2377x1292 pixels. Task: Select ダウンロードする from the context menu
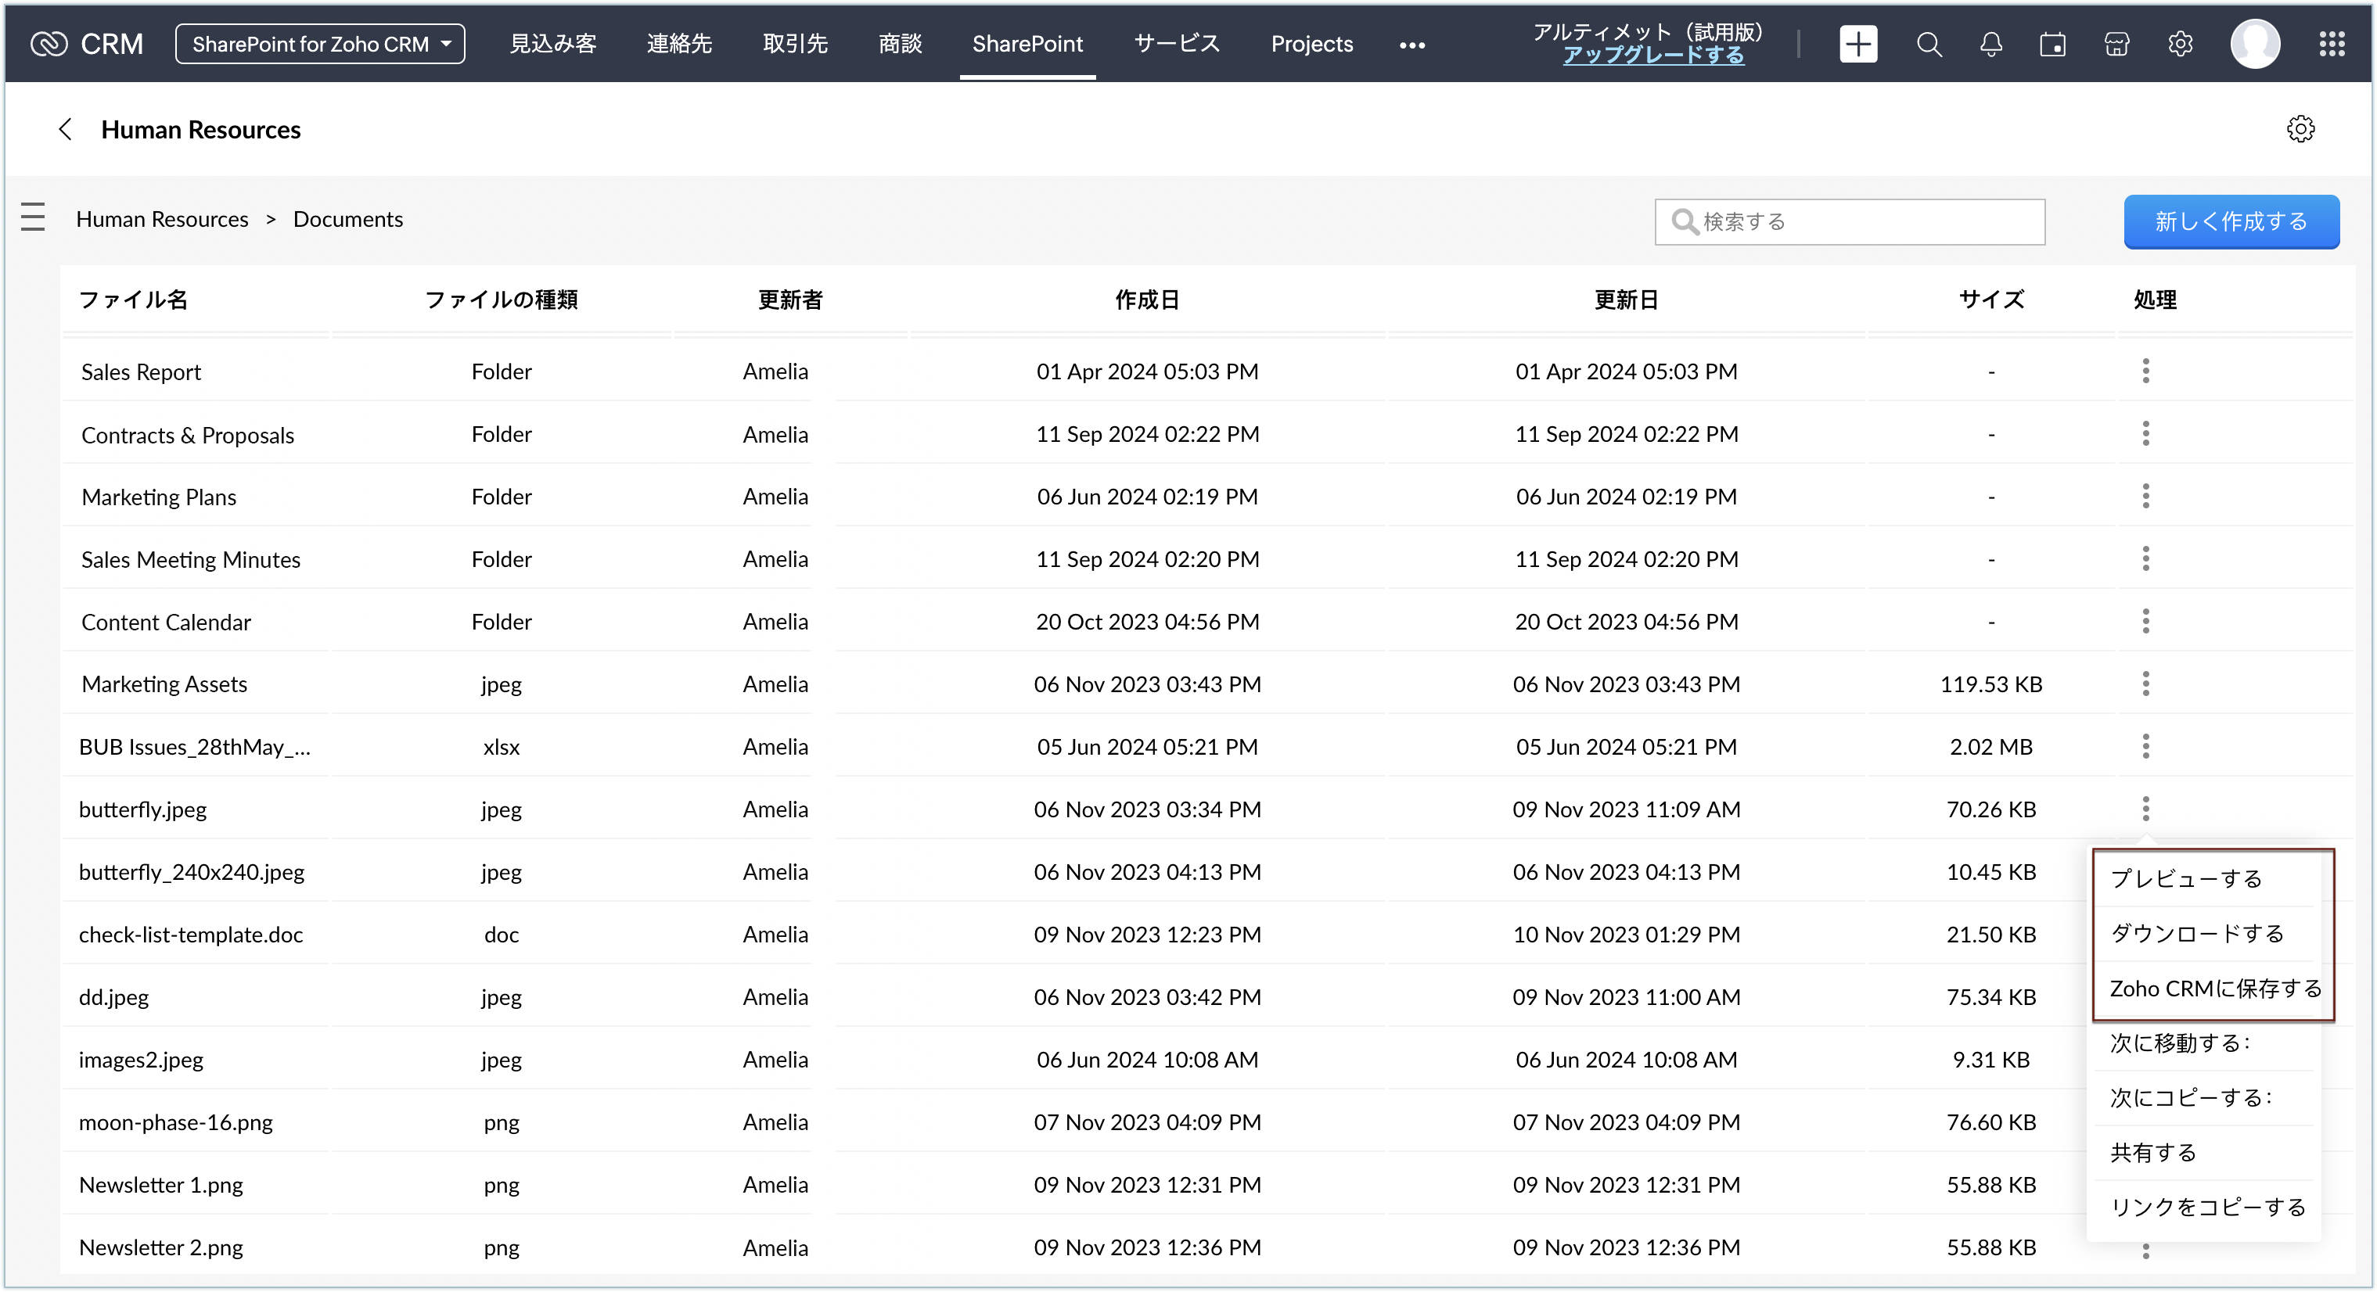pyautogui.click(x=2196, y=933)
